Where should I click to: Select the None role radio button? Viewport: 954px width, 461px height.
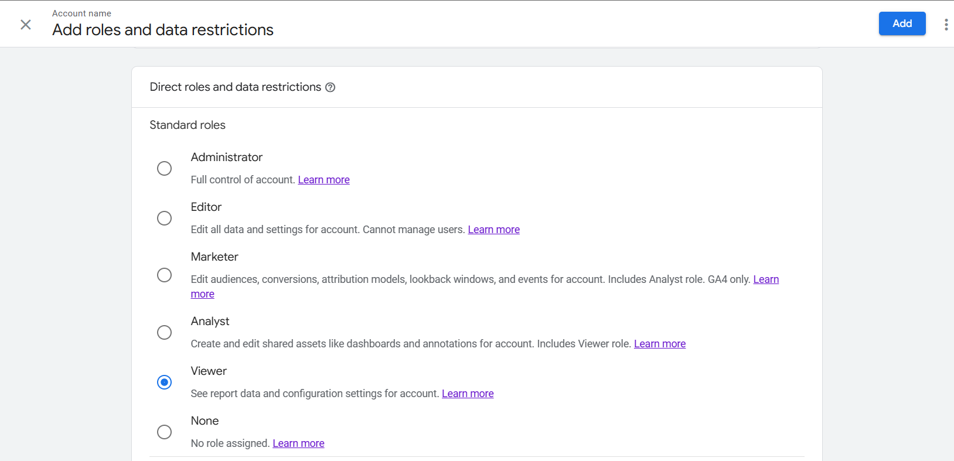[165, 432]
